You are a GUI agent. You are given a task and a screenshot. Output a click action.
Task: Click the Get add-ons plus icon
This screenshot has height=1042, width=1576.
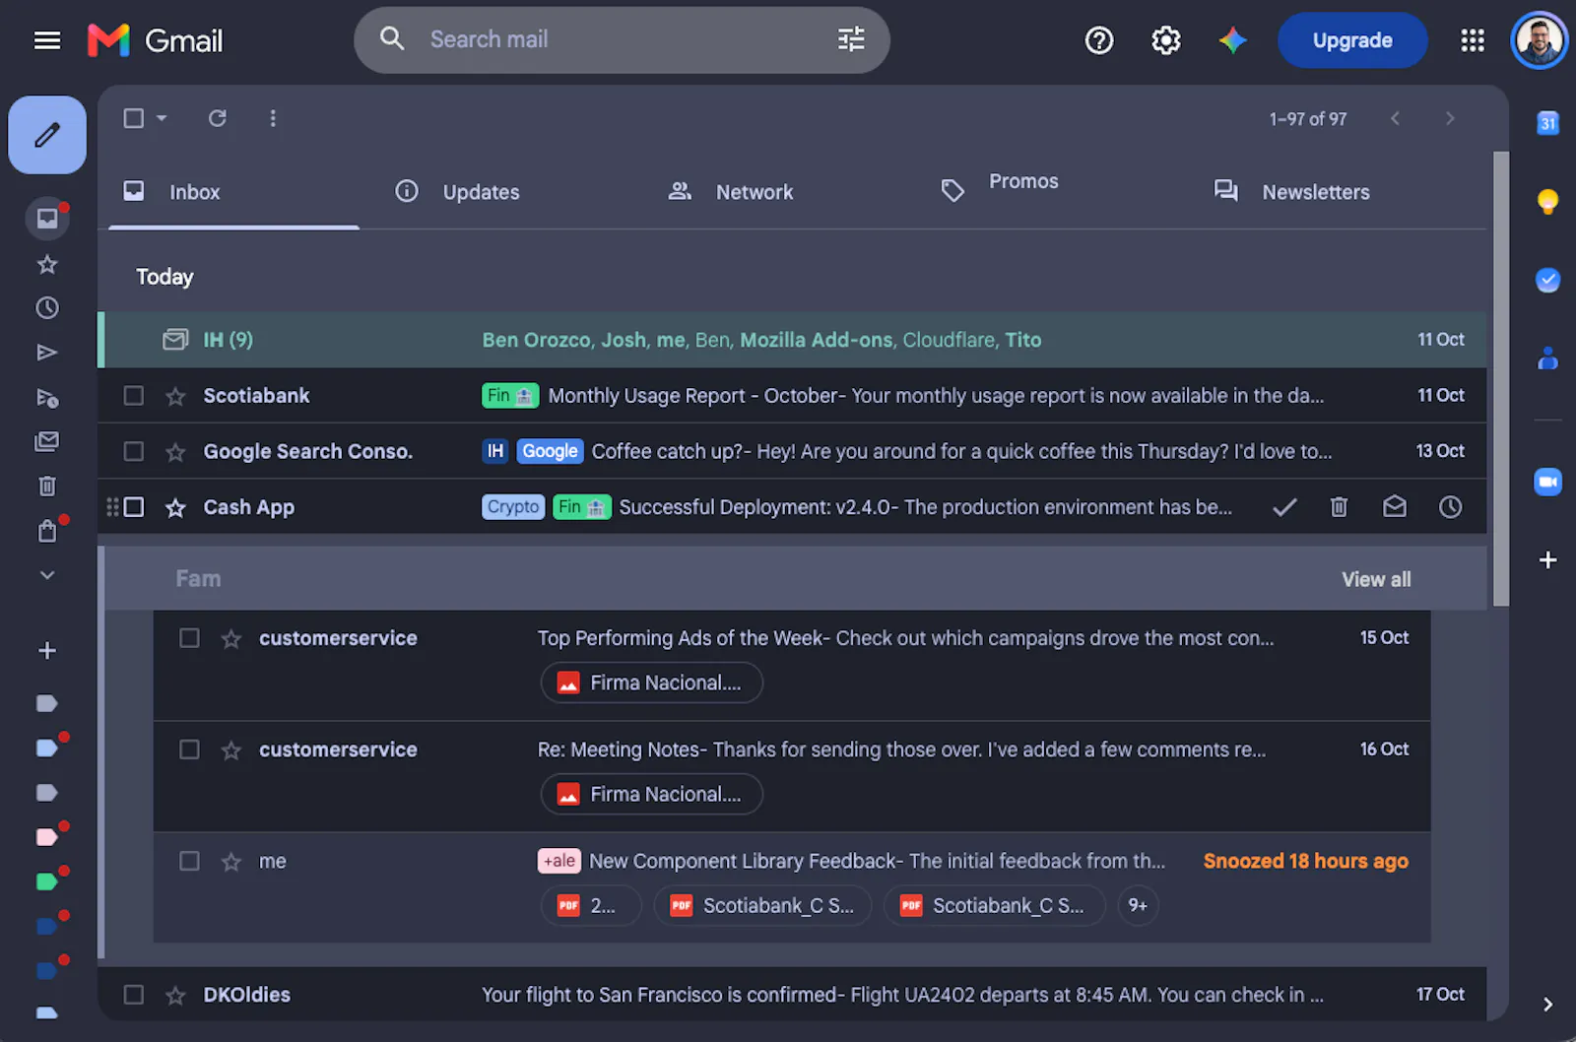(x=1548, y=560)
